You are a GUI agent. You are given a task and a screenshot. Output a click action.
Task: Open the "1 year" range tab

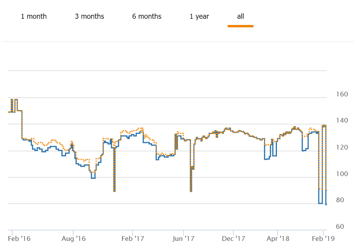199,16
